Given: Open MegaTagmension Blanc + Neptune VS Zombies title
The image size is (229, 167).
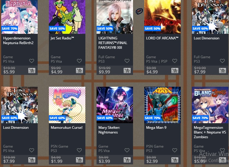Looking at the screenshot, I should tap(210, 132).
